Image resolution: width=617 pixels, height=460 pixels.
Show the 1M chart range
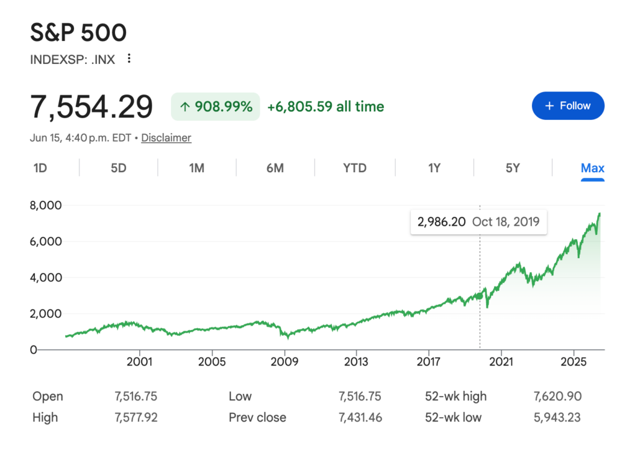(197, 168)
